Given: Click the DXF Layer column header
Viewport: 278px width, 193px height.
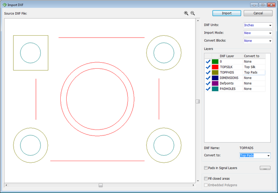Looking at the screenshot, I should pos(231,56).
